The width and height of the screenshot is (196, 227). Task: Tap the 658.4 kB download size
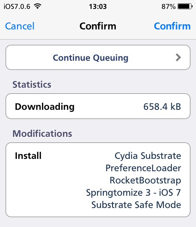pos(162,107)
